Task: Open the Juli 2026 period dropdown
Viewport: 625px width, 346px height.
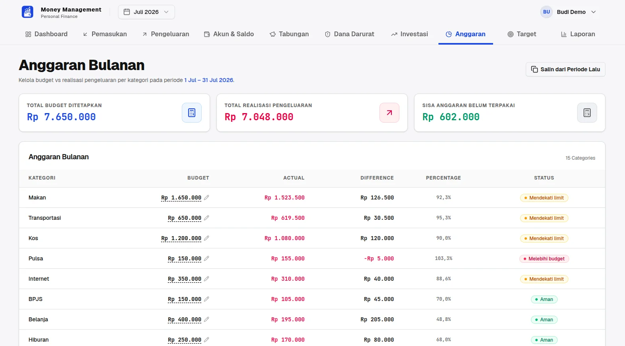Action: 146,12
